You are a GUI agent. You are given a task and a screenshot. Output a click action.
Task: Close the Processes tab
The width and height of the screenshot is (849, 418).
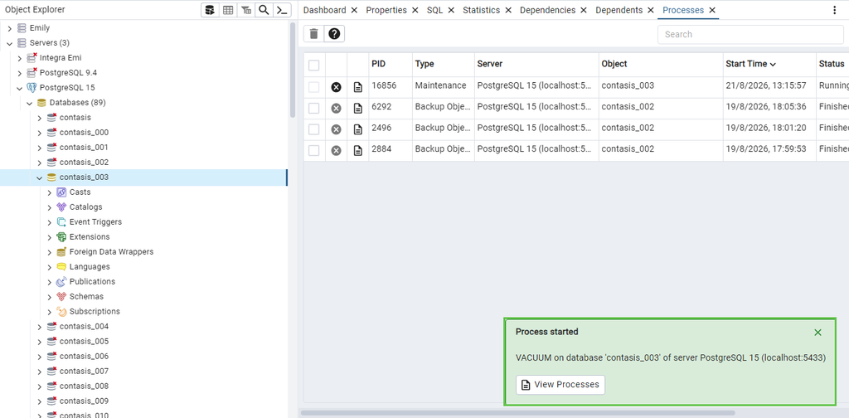(x=712, y=10)
